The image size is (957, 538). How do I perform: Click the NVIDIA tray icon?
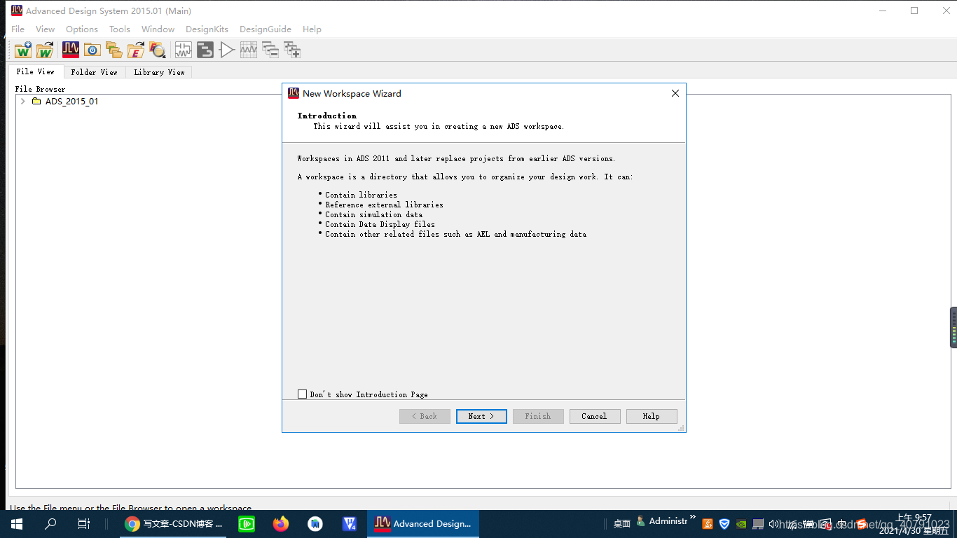[x=741, y=524]
